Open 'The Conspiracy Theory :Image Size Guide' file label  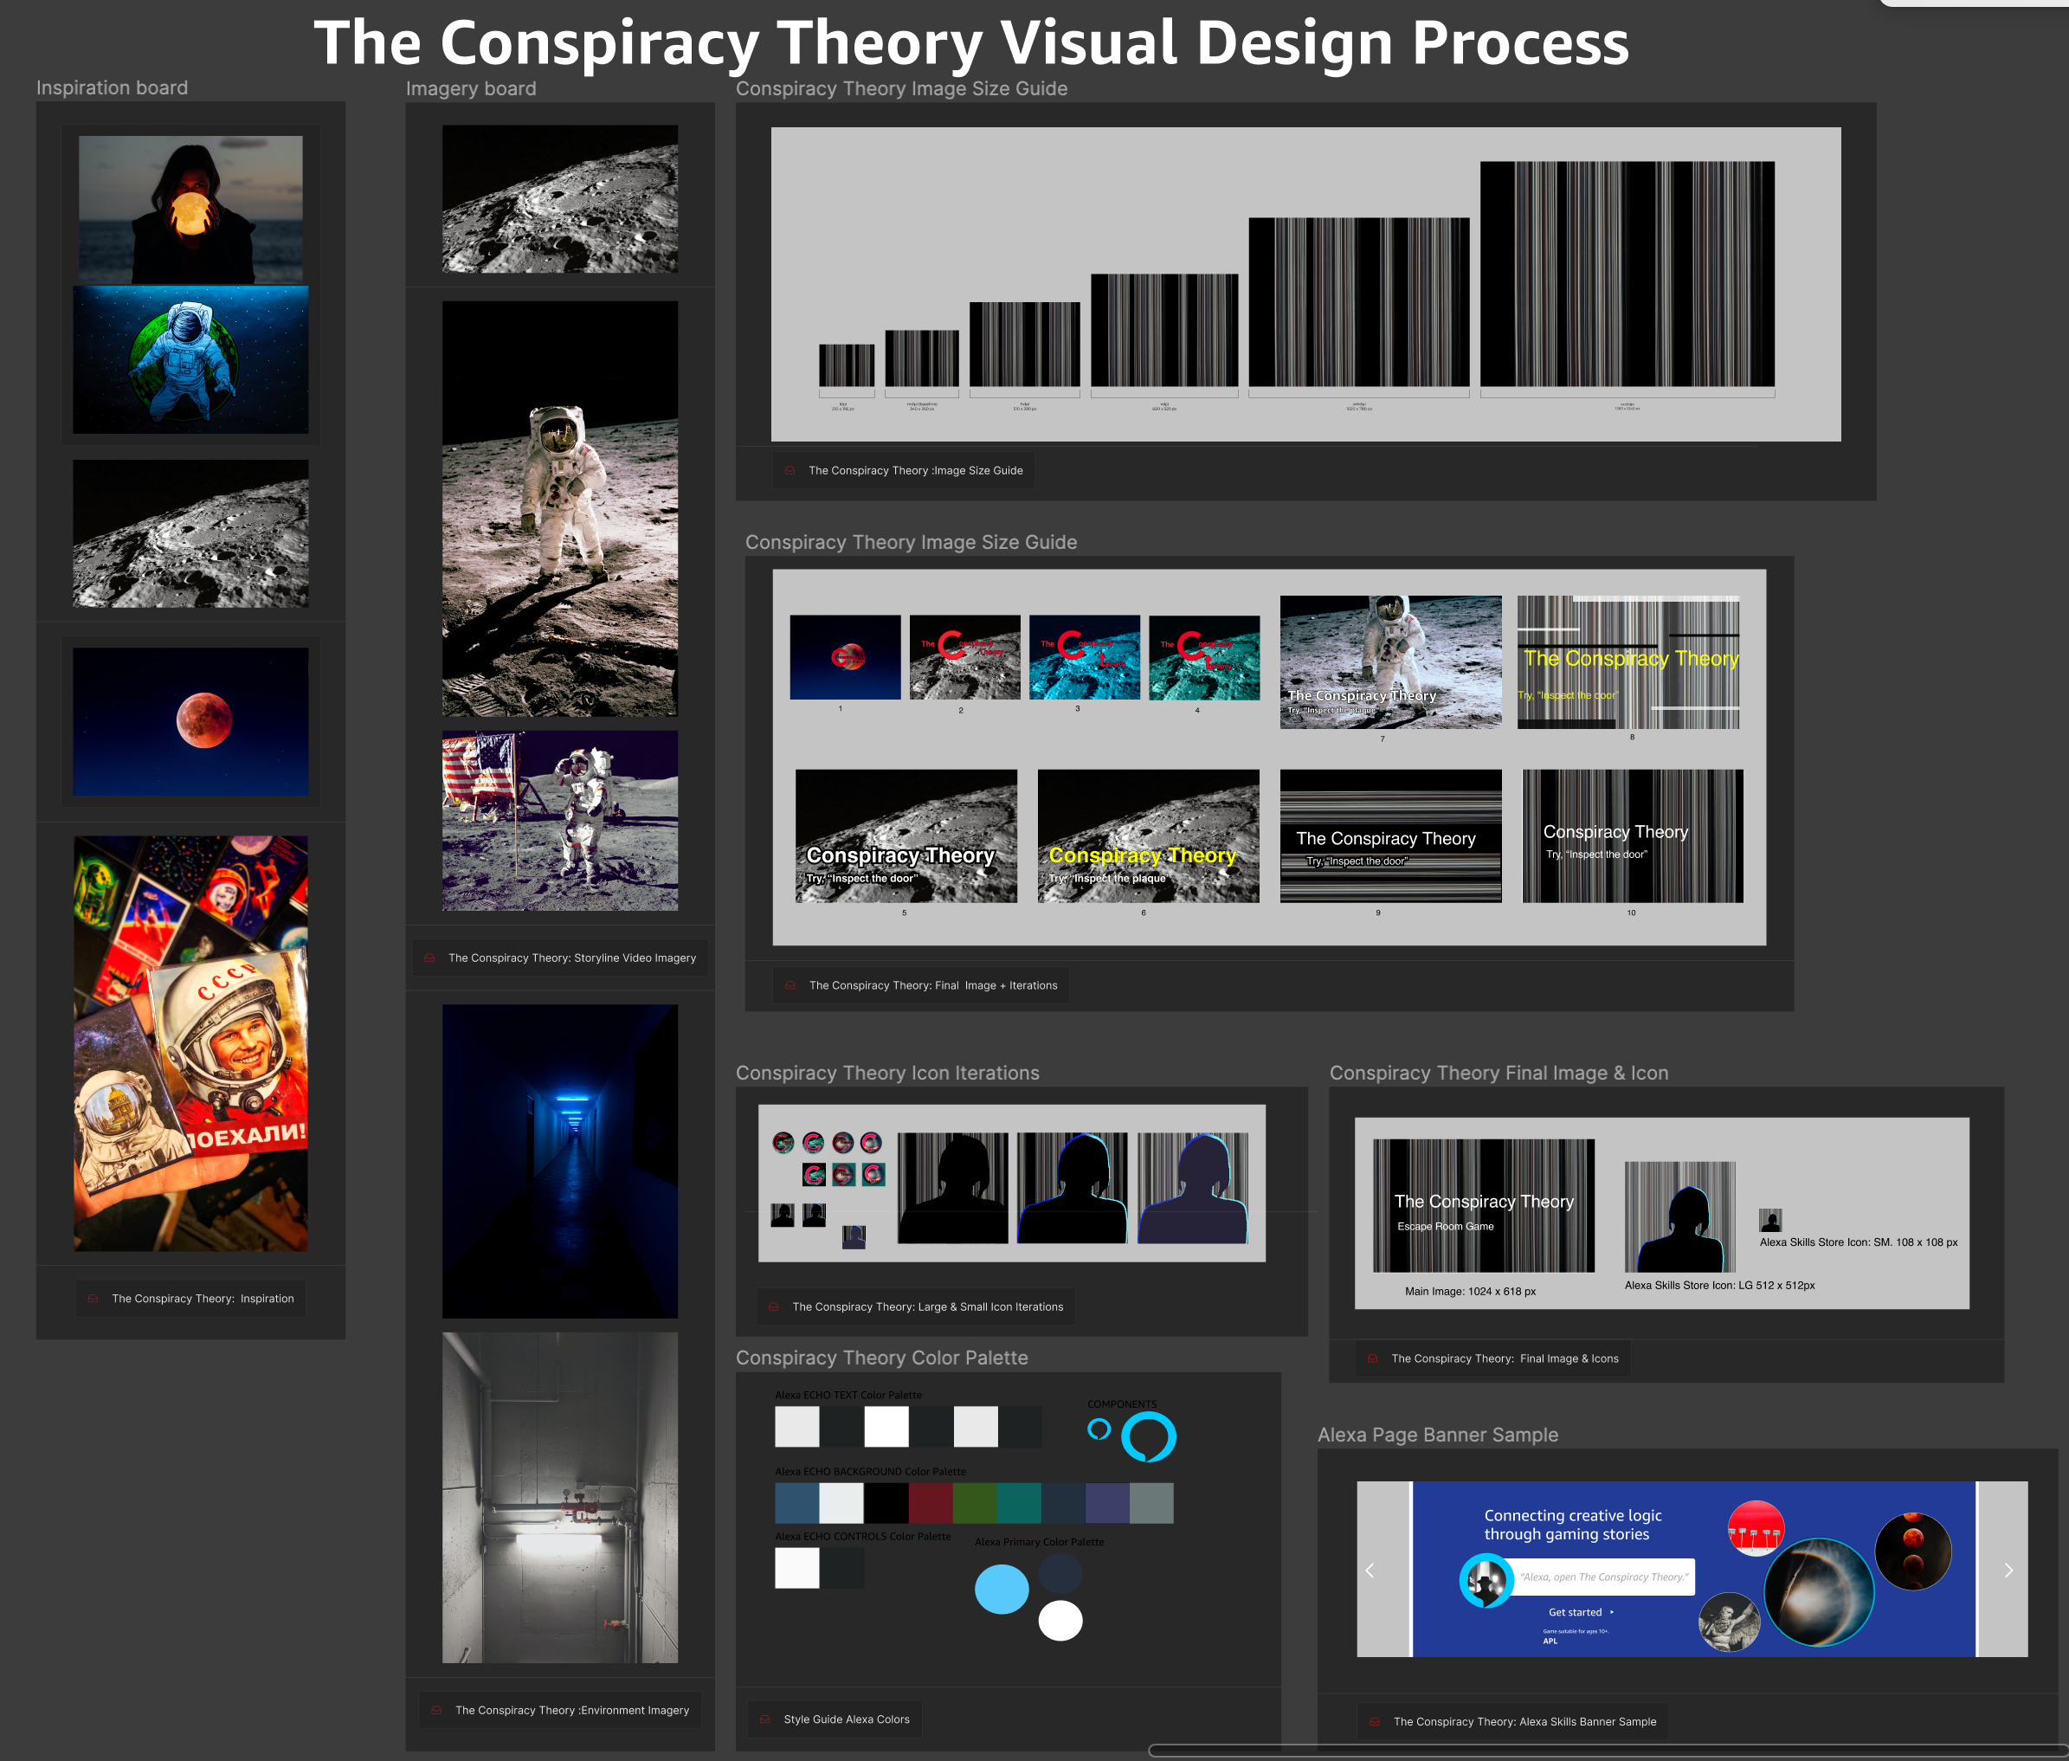[914, 470]
